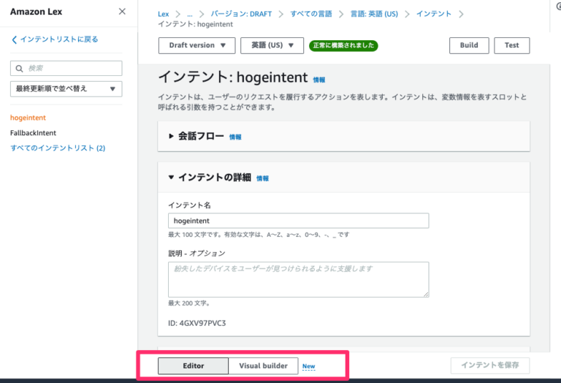This screenshot has height=383, width=561.
Task: Expand the 会話フロー section
Action: pos(171,136)
